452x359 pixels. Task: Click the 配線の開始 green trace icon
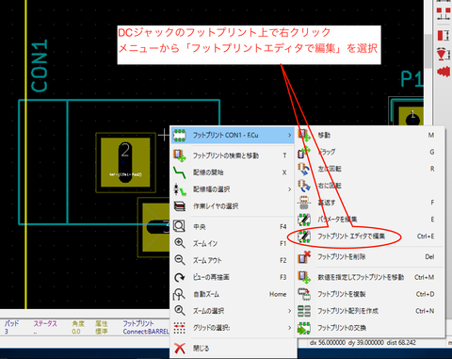[x=180, y=172]
